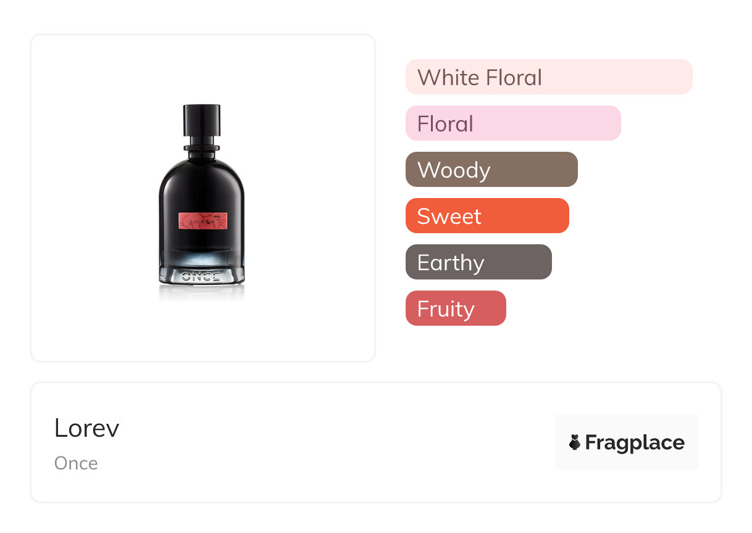Click the black bottle cap
Screen dimensions: 752x533
pos(202,123)
